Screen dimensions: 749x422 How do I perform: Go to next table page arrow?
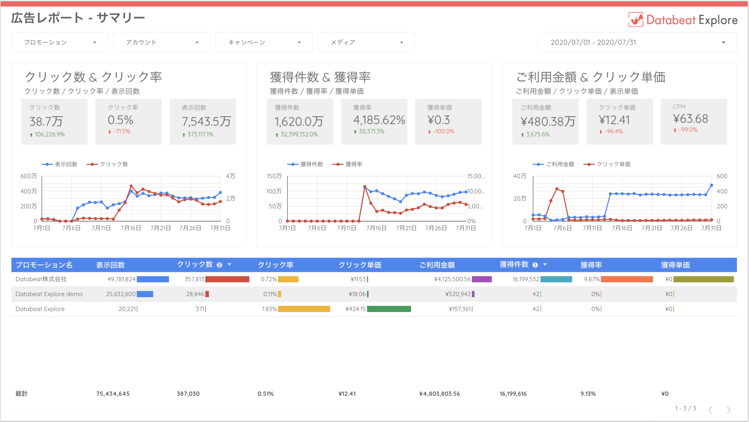tap(728, 410)
